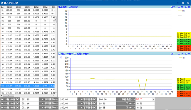191x110 pixels.
Task: Select the highlighted cell 4.996 in row 52
Action: (x=45, y=86)
